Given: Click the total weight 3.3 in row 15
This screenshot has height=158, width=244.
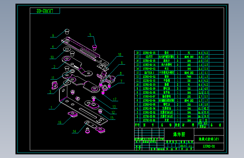Looking at the screenshot, I should 206,65.
